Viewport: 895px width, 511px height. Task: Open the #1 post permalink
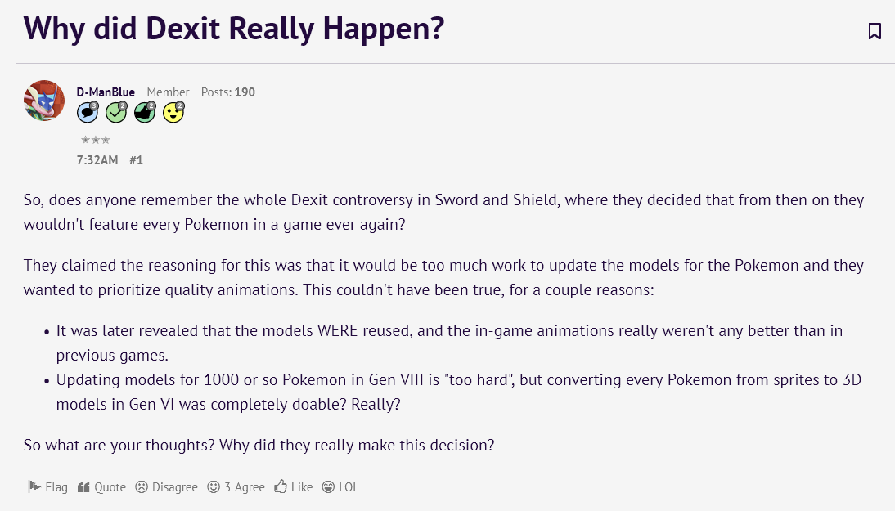(136, 160)
